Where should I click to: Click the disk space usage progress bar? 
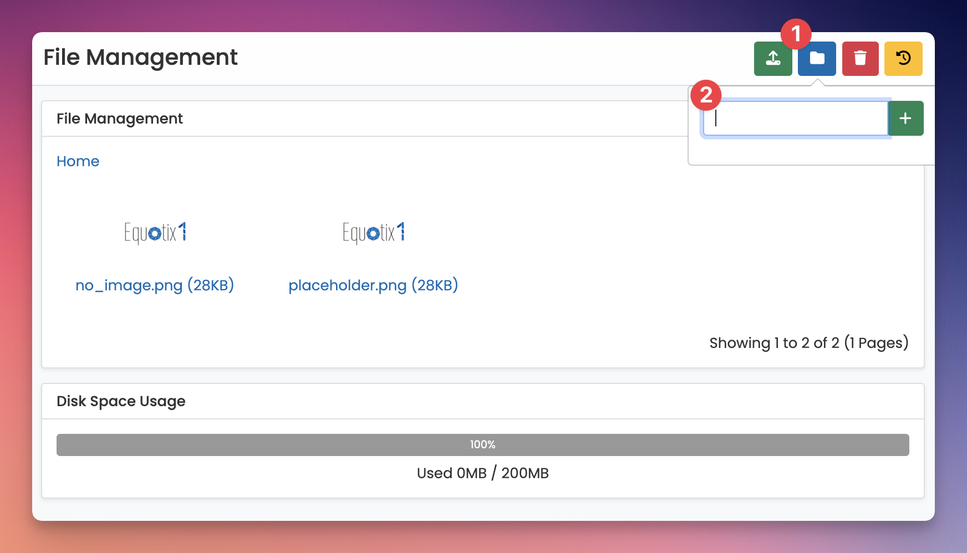(482, 445)
